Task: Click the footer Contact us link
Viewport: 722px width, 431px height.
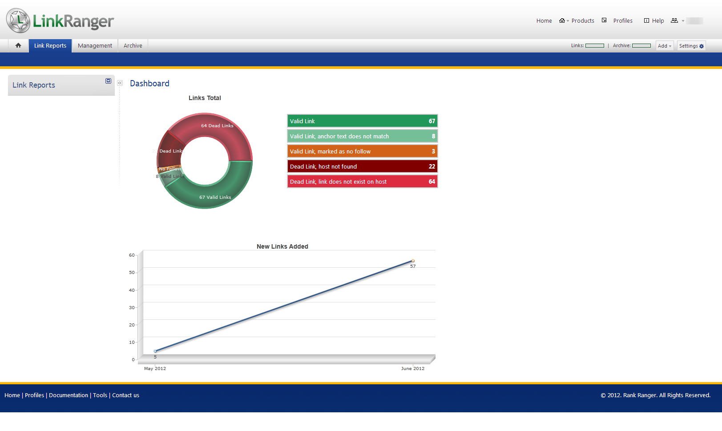Action: point(125,395)
